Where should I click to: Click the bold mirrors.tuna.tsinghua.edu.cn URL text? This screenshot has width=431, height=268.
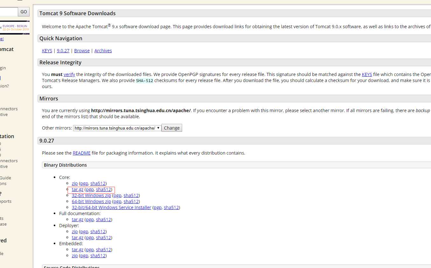click(141, 111)
